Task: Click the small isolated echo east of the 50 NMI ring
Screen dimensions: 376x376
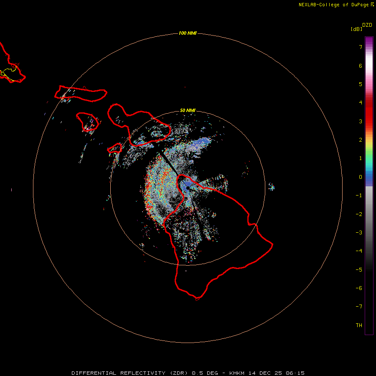Action: [272, 187]
